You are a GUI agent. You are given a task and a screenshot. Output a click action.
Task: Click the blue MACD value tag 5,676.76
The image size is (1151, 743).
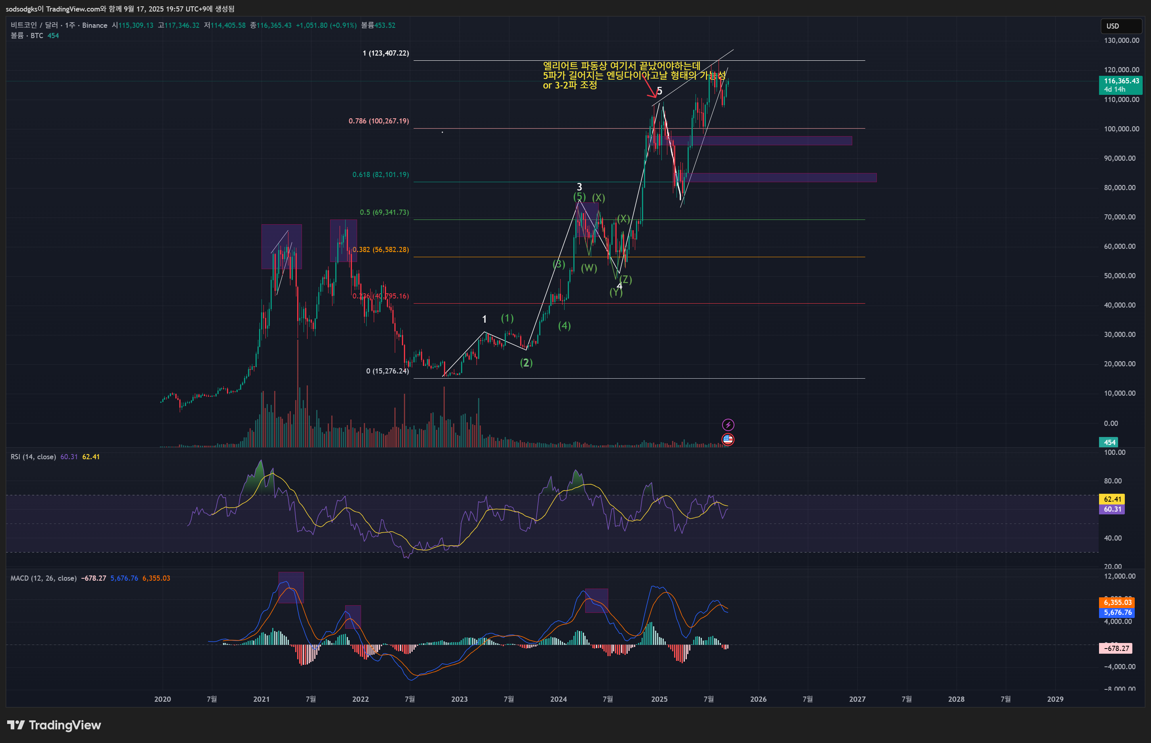coord(1117,612)
